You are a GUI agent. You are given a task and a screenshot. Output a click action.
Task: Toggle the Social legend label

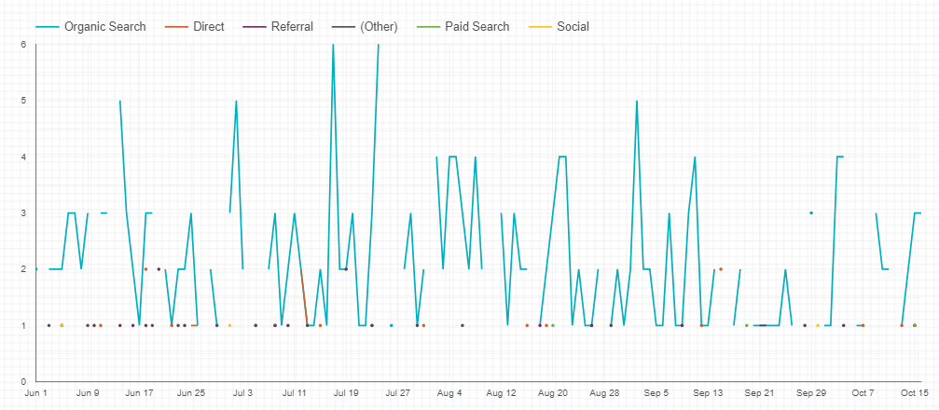click(573, 26)
